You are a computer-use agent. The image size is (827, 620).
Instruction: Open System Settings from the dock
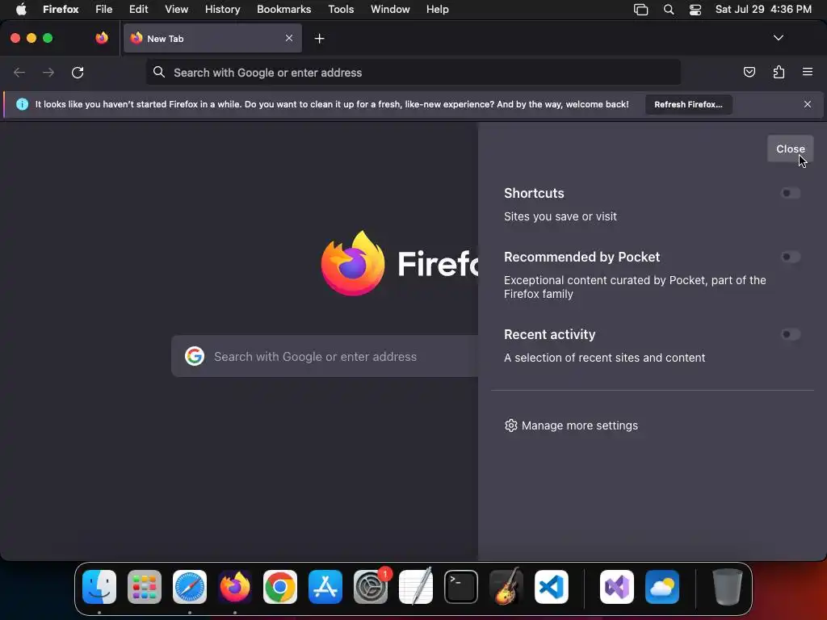[x=371, y=587]
